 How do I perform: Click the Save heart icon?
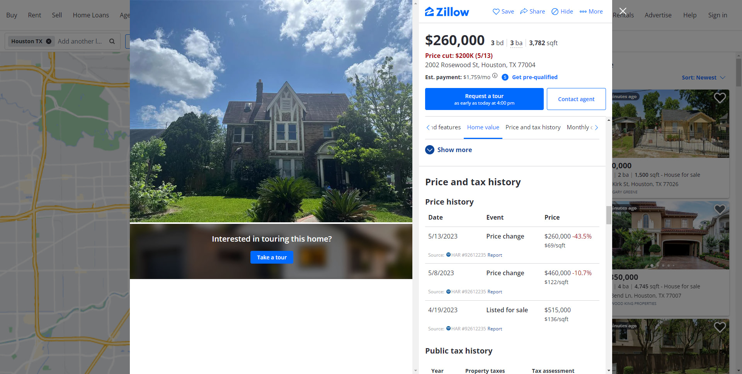(x=496, y=12)
